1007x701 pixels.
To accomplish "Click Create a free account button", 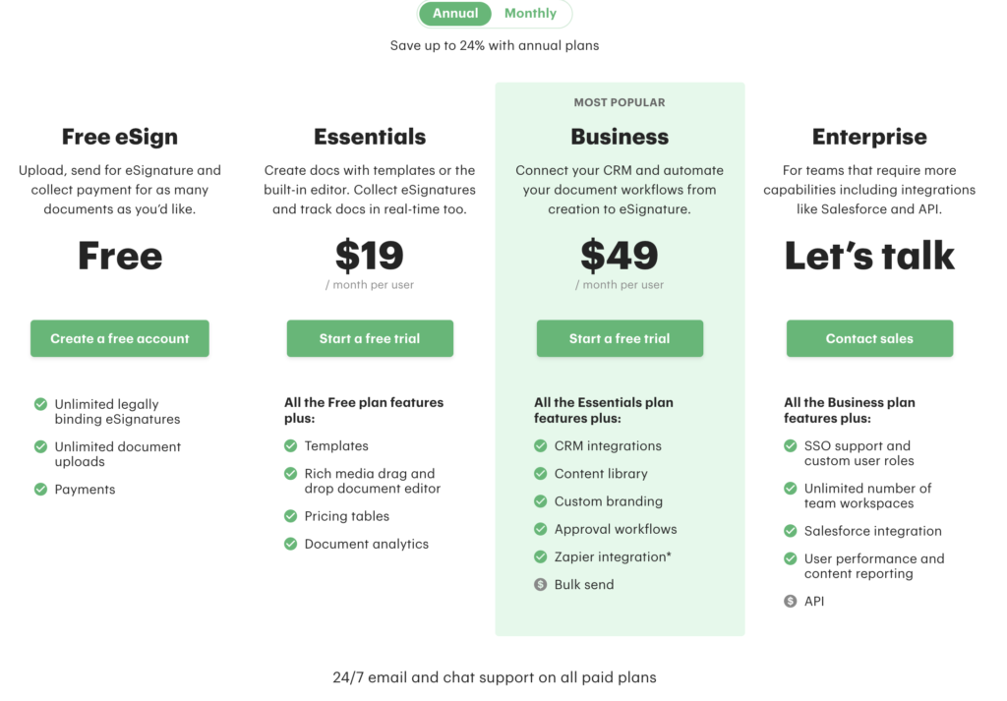I will tap(120, 338).
